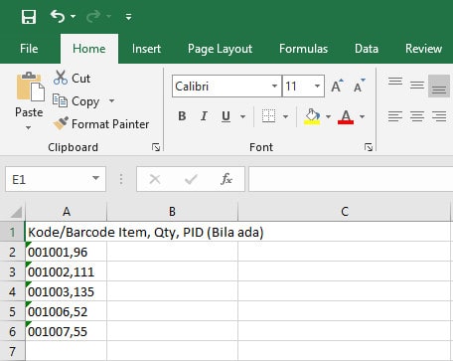
Task: Click the font size field showing 11
Action: coord(297,87)
